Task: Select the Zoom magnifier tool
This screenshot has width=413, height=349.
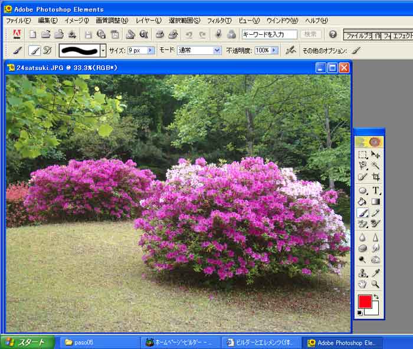Action: (375, 284)
